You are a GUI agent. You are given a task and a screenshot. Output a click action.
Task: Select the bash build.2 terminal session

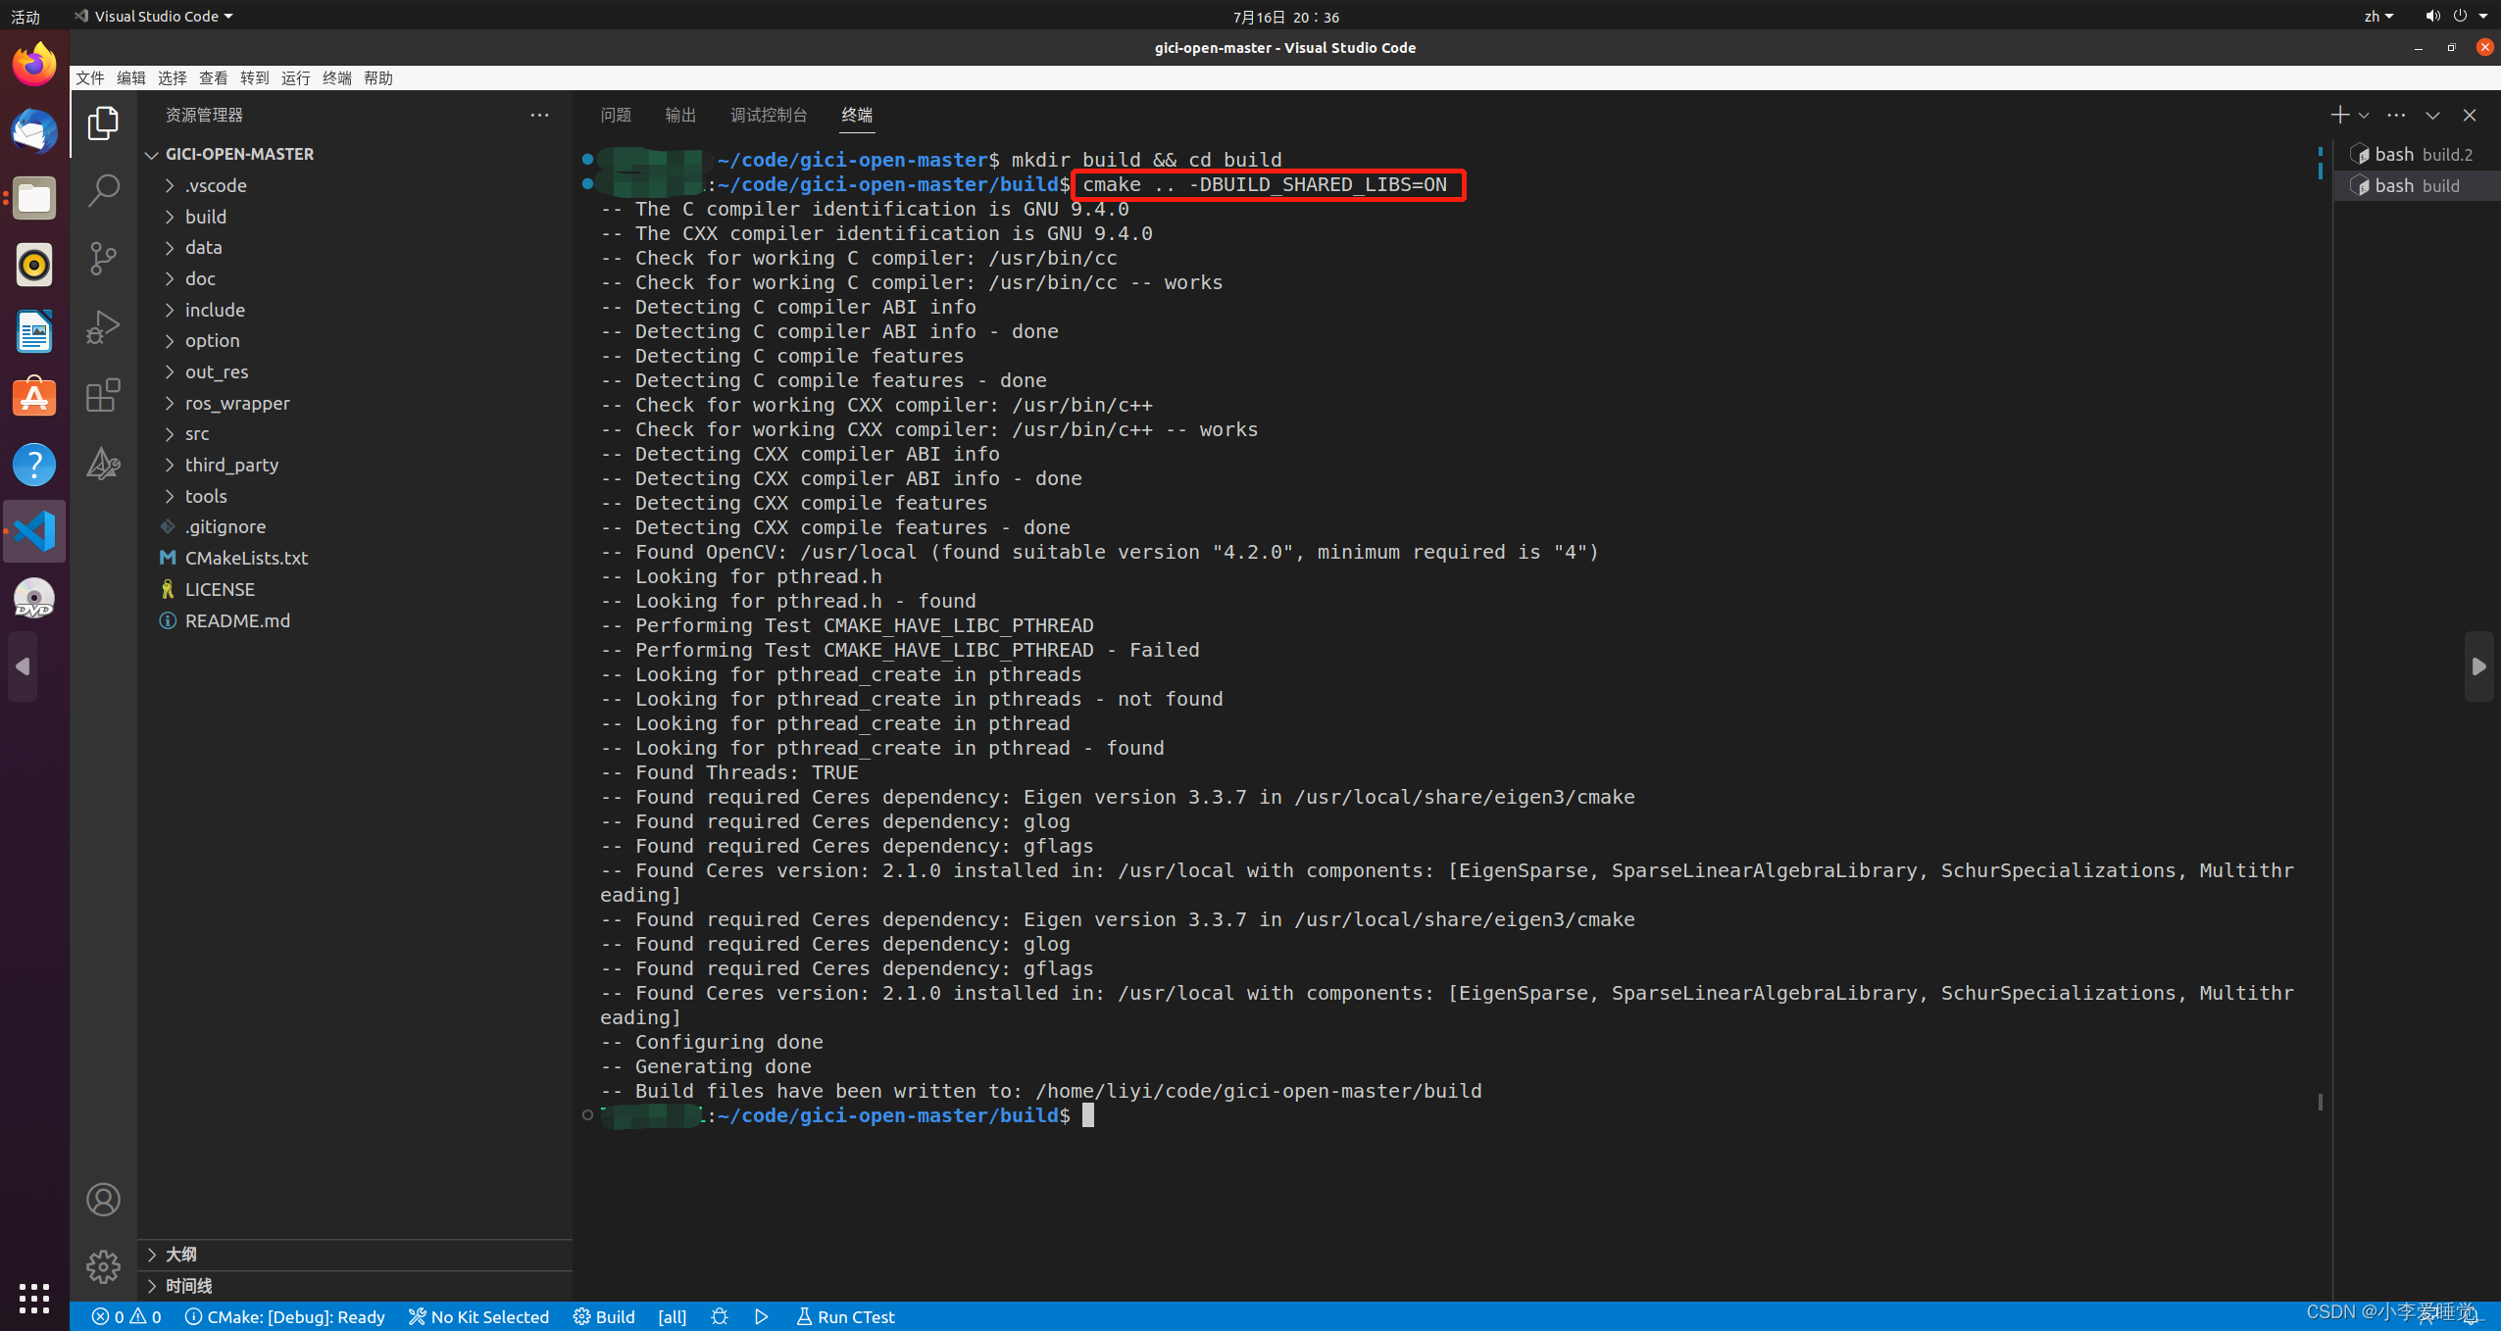point(2415,153)
